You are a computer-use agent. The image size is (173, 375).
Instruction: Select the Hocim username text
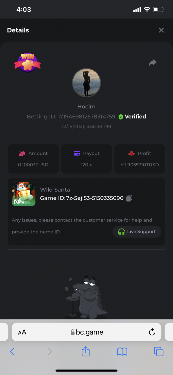(x=86, y=107)
